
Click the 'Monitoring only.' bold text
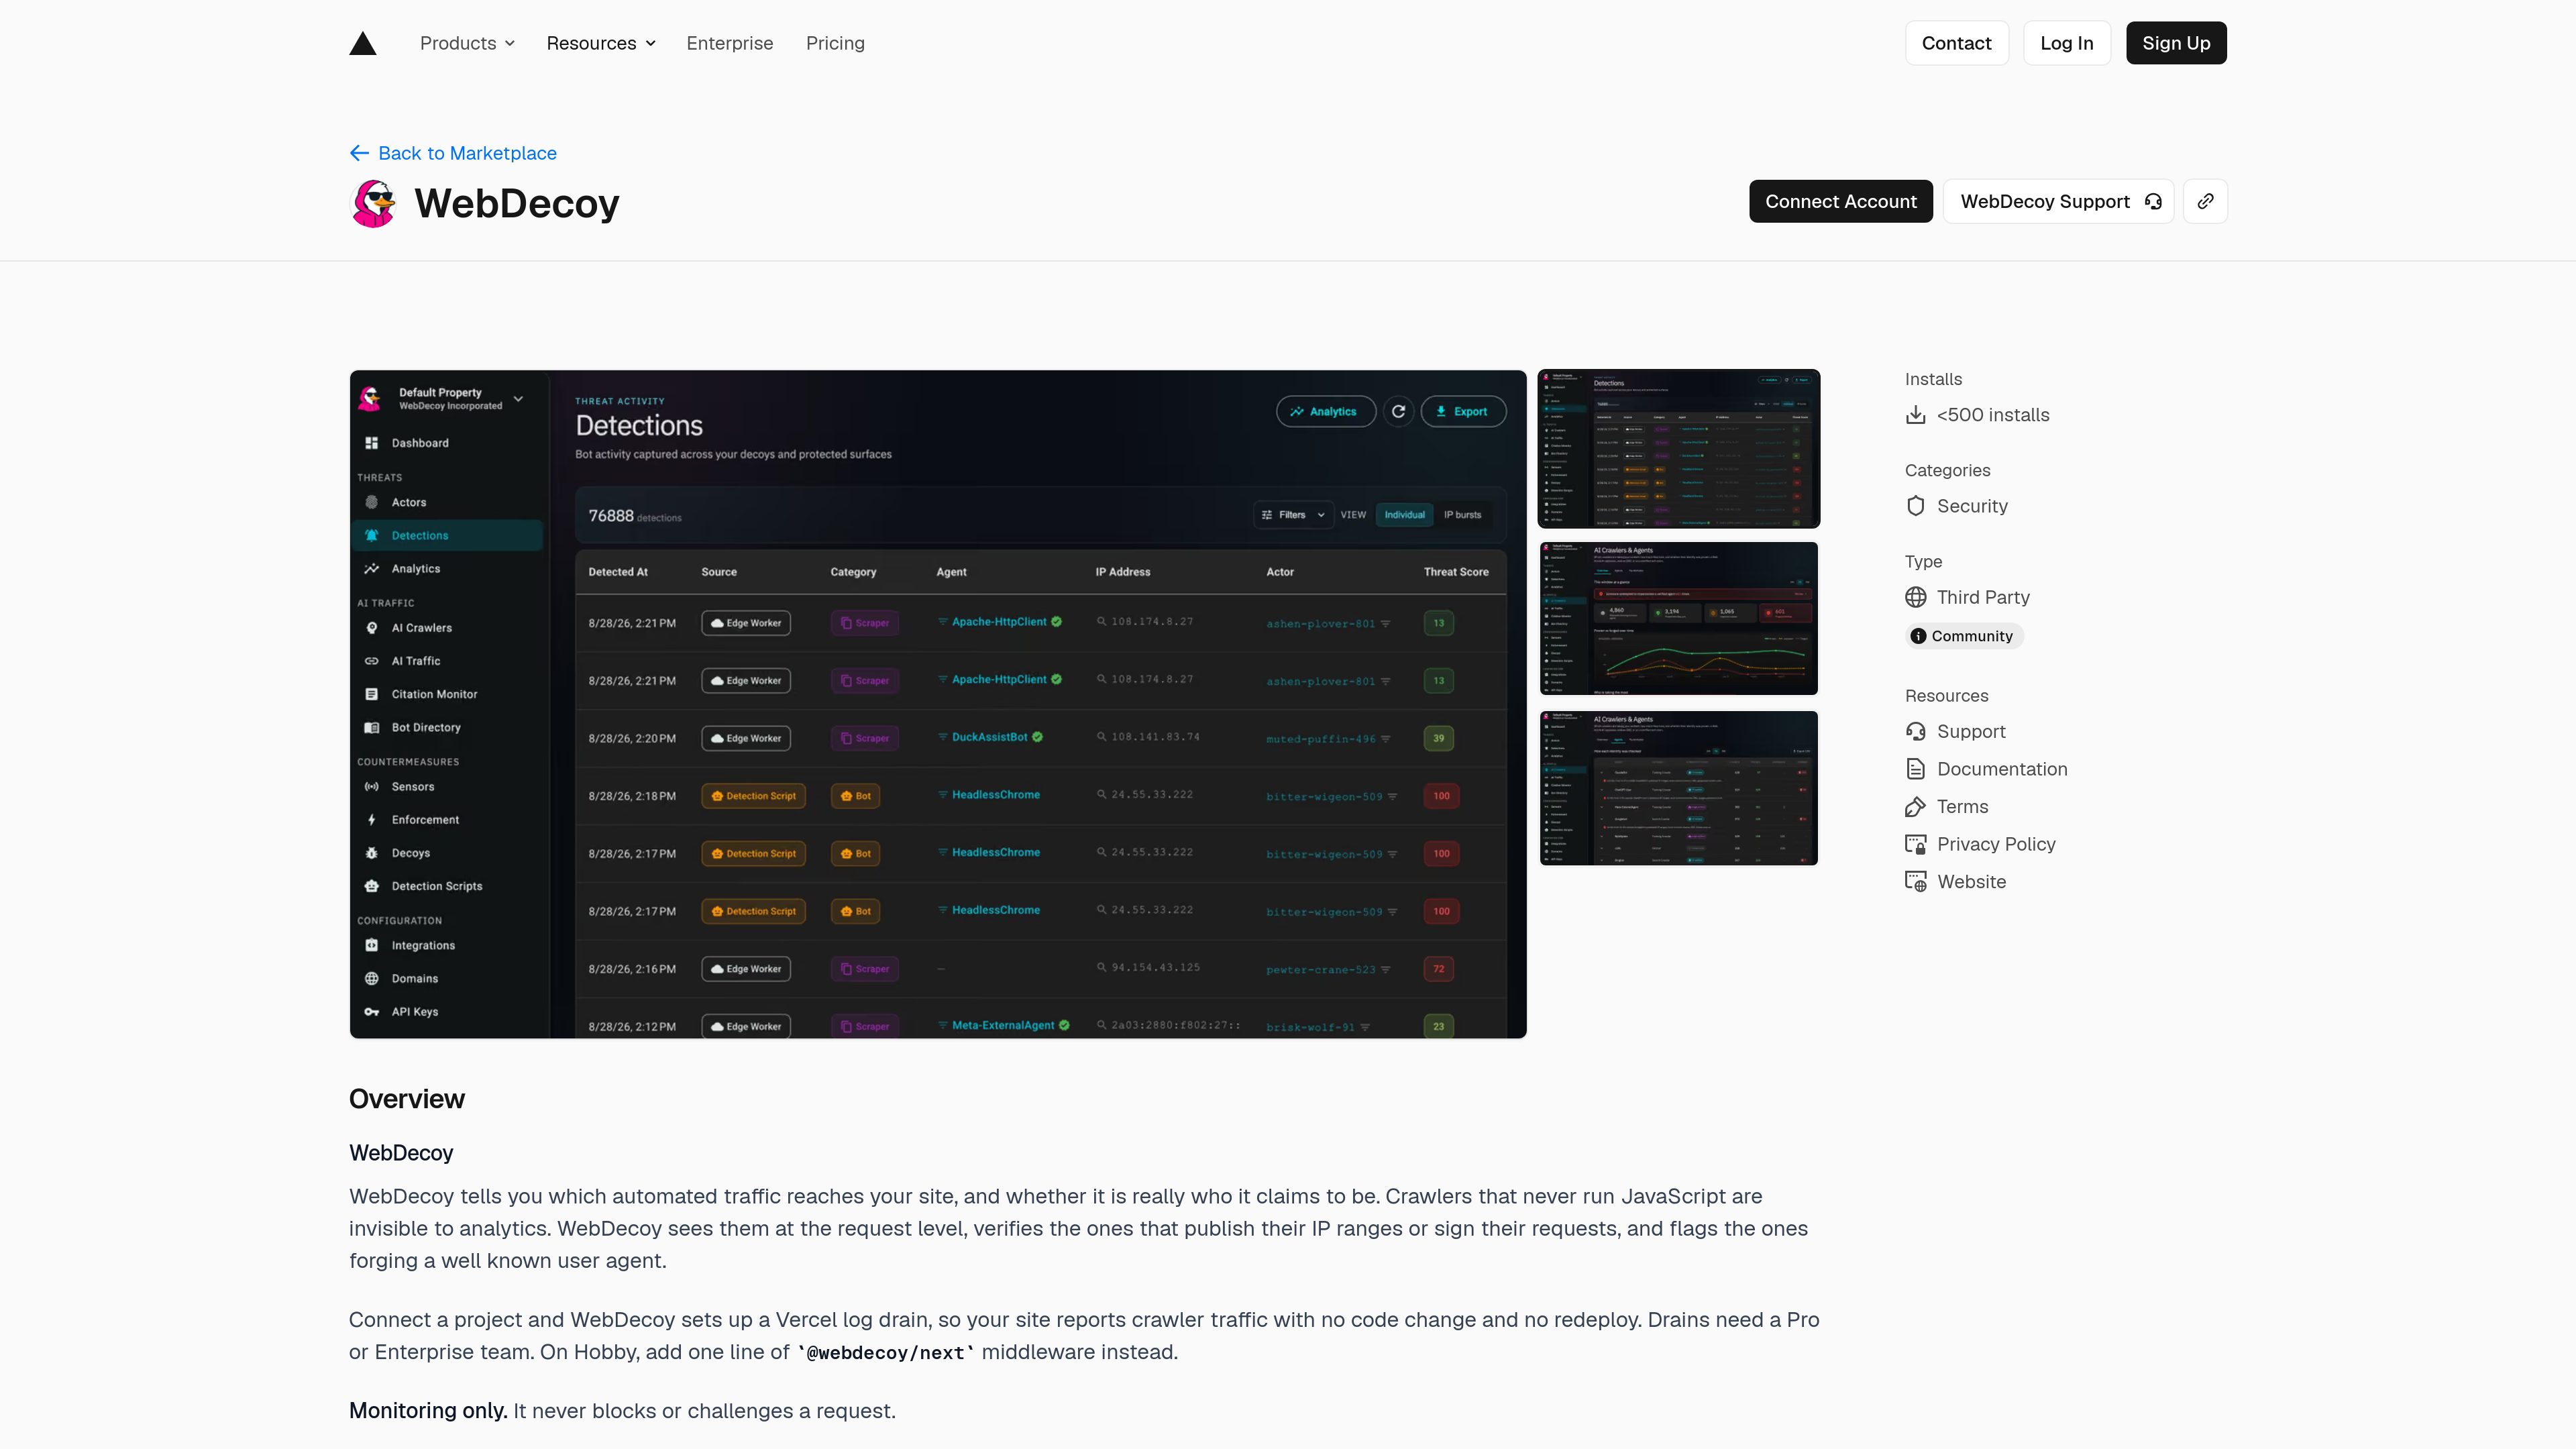[x=428, y=1411]
